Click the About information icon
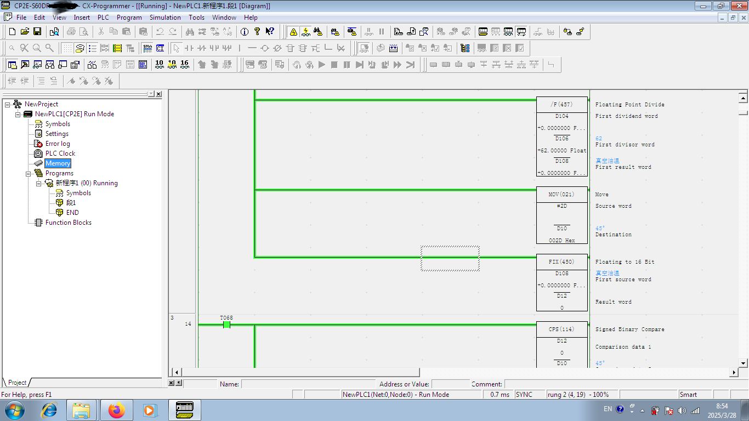 coord(245,32)
